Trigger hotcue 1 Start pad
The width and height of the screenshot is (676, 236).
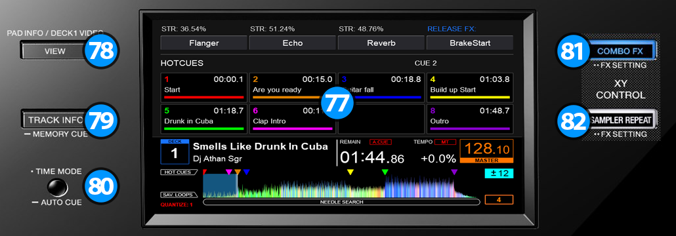click(204, 87)
